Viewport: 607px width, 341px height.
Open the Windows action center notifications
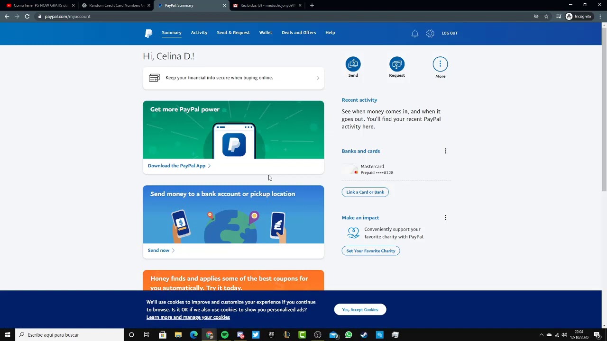(x=597, y=335)
